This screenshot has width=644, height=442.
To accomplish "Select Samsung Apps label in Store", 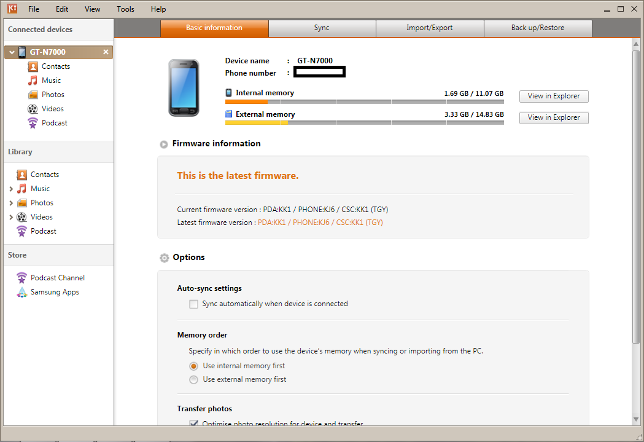I will [55, 292].
